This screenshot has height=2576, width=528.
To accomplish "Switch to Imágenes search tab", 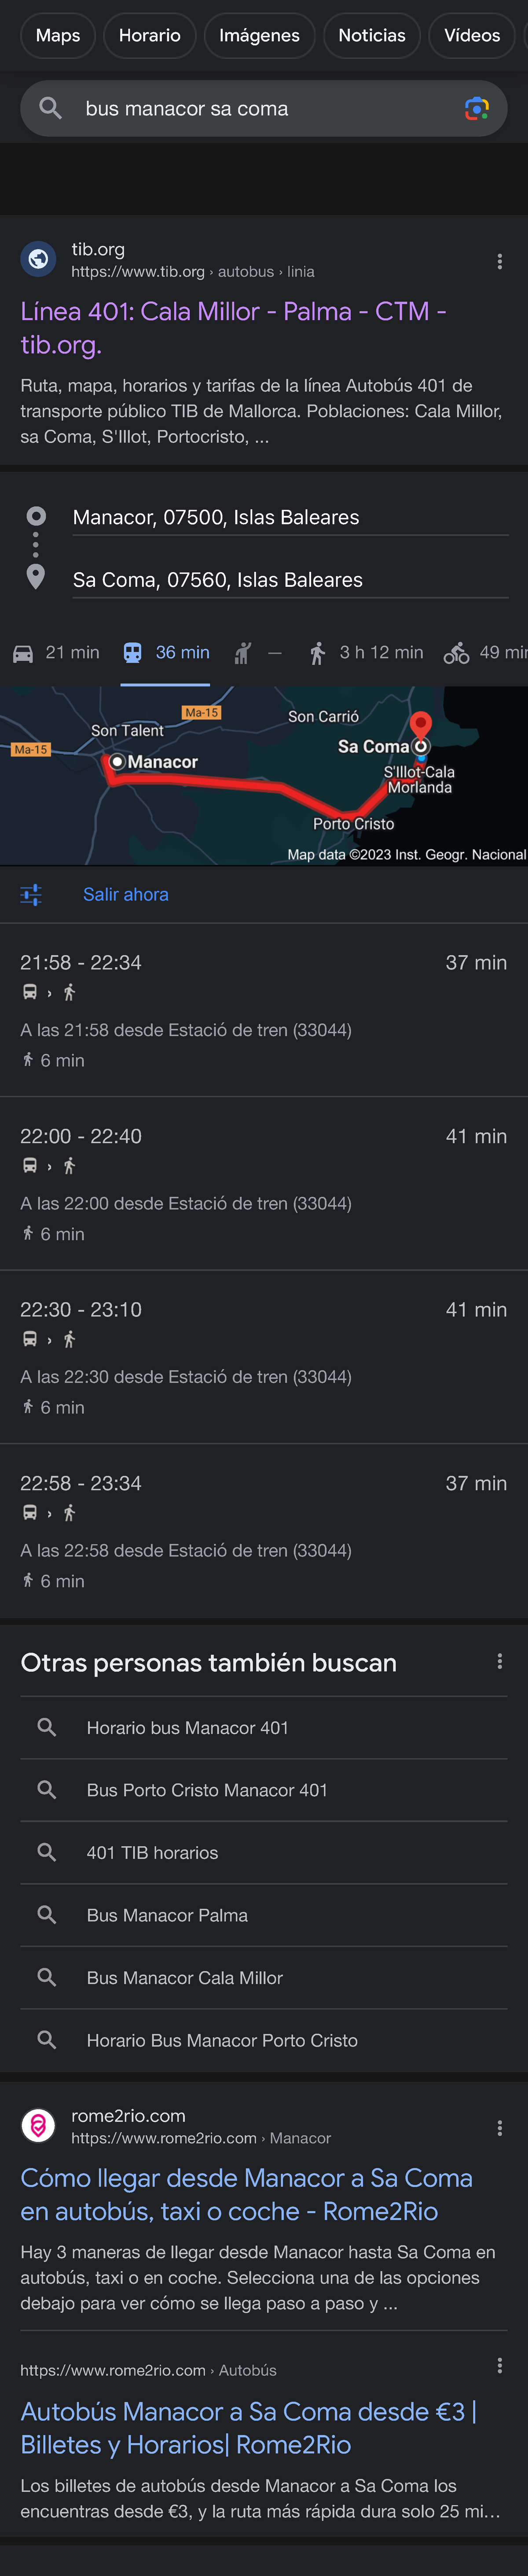I will [x=259, y=36].
